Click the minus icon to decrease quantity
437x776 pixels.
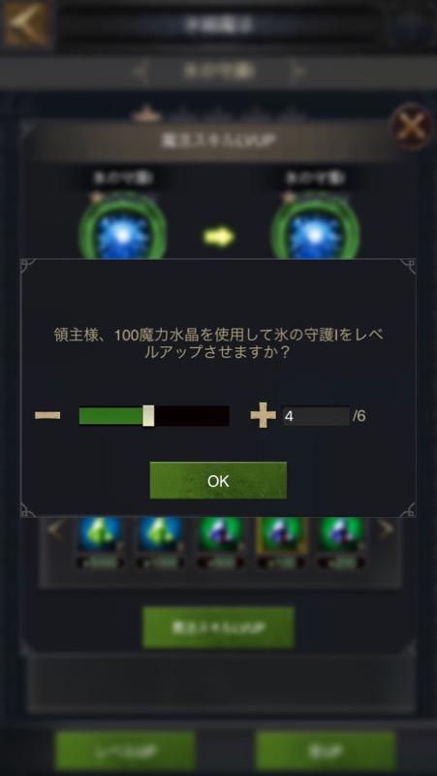tap(47, 416)
